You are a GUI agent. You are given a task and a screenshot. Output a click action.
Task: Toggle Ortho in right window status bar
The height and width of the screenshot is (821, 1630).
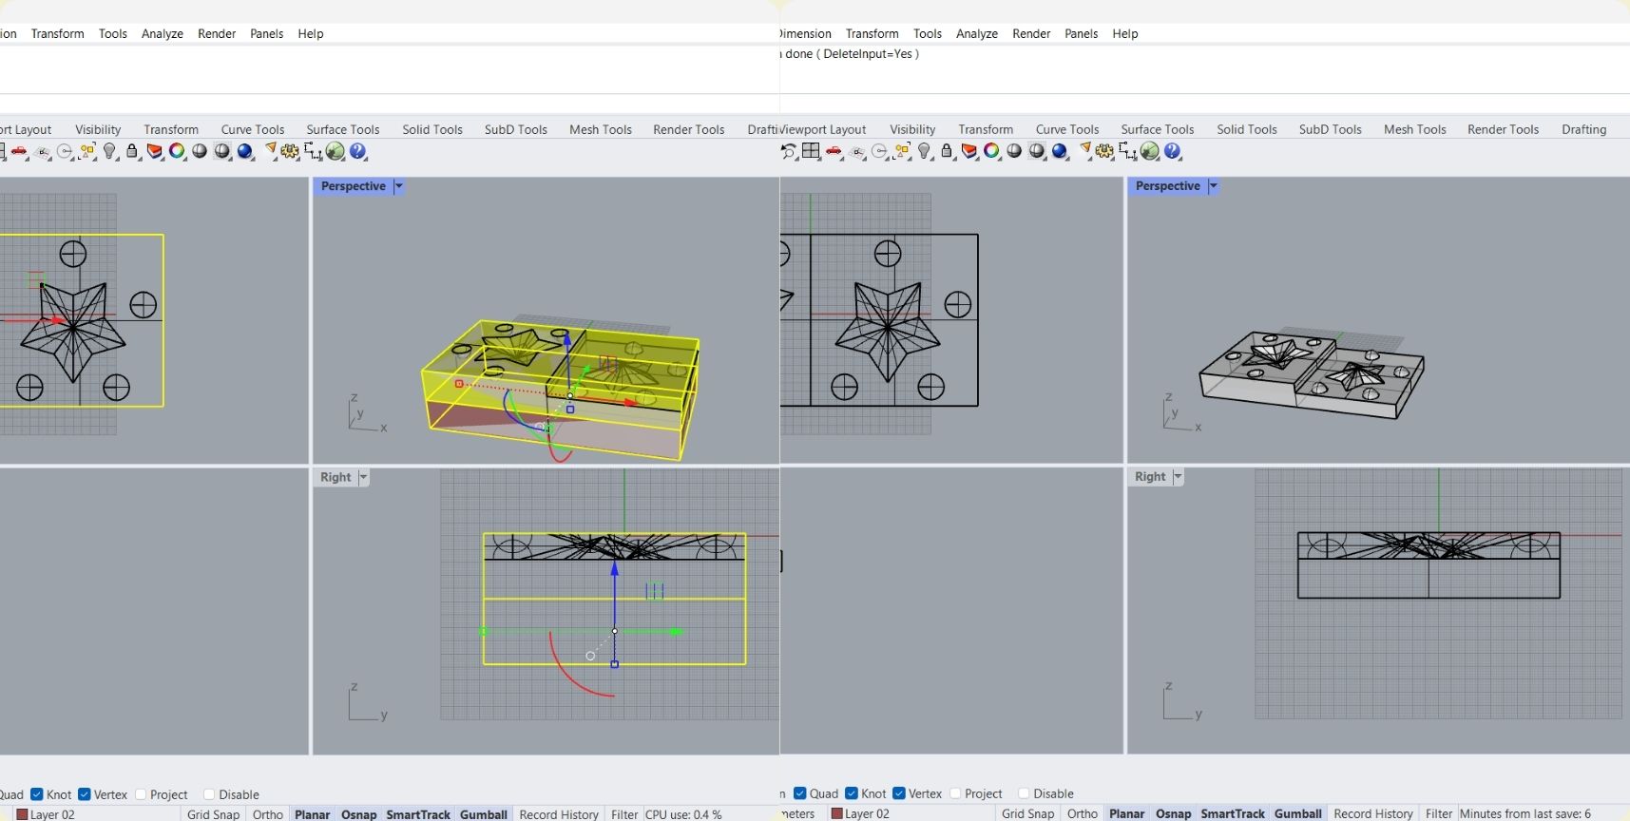(1083, 813)
